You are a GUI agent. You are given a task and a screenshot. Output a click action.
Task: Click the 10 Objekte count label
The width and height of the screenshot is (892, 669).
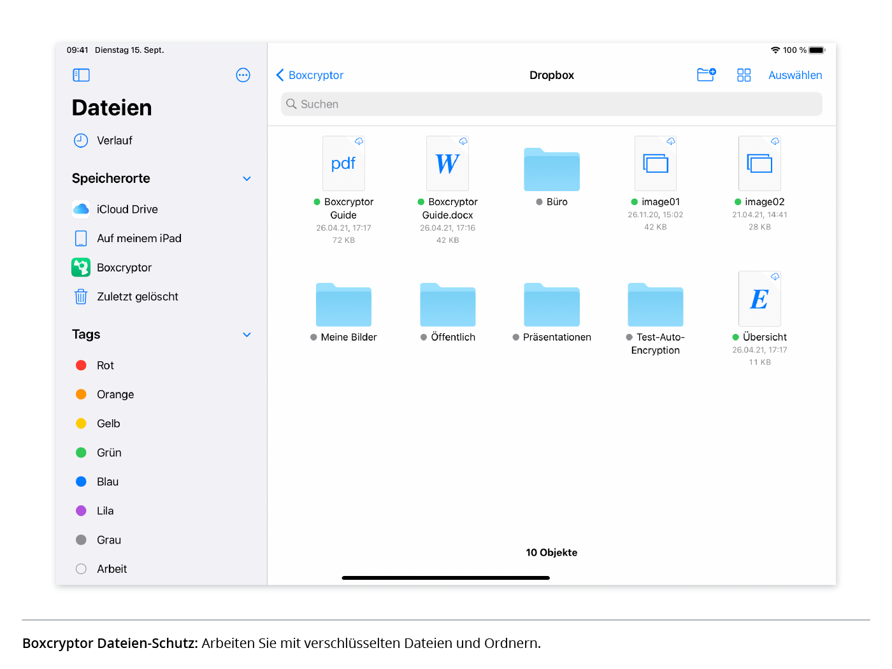point(552,552)
